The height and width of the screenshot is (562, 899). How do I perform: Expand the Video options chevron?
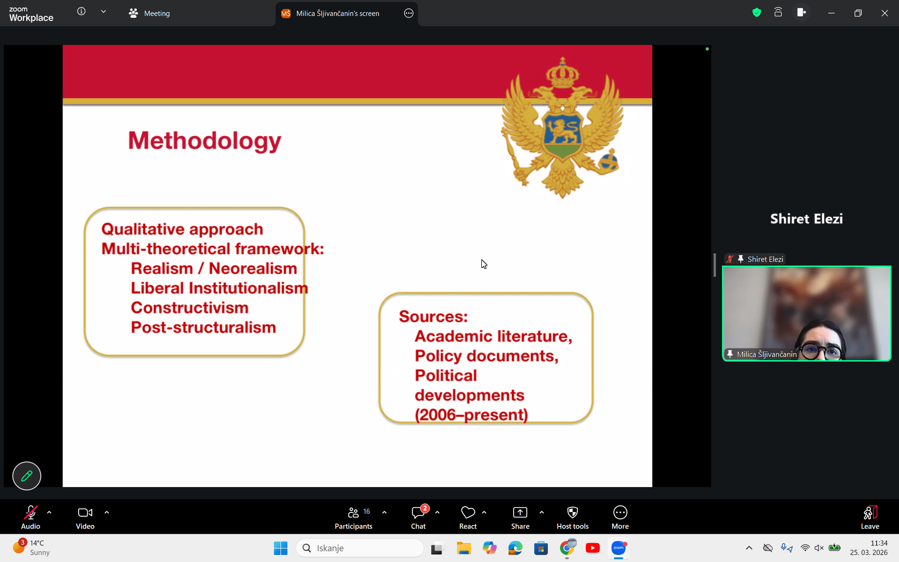(x=107, y=512)
